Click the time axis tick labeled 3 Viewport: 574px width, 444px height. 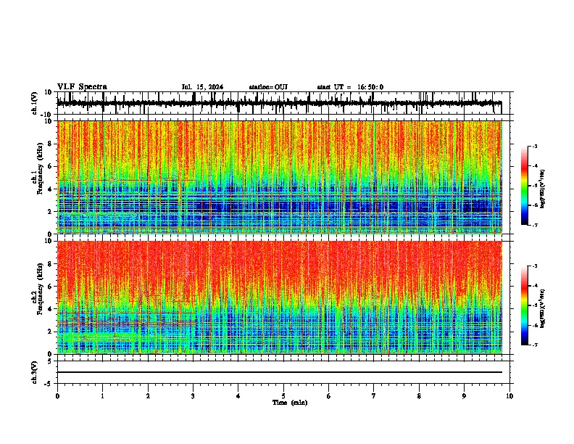coord(193,396)
